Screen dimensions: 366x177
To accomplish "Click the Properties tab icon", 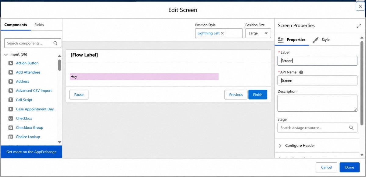I will [x=281, y=40].
